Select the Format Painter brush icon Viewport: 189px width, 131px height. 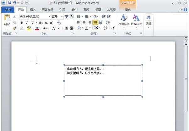tap(14, 28)
